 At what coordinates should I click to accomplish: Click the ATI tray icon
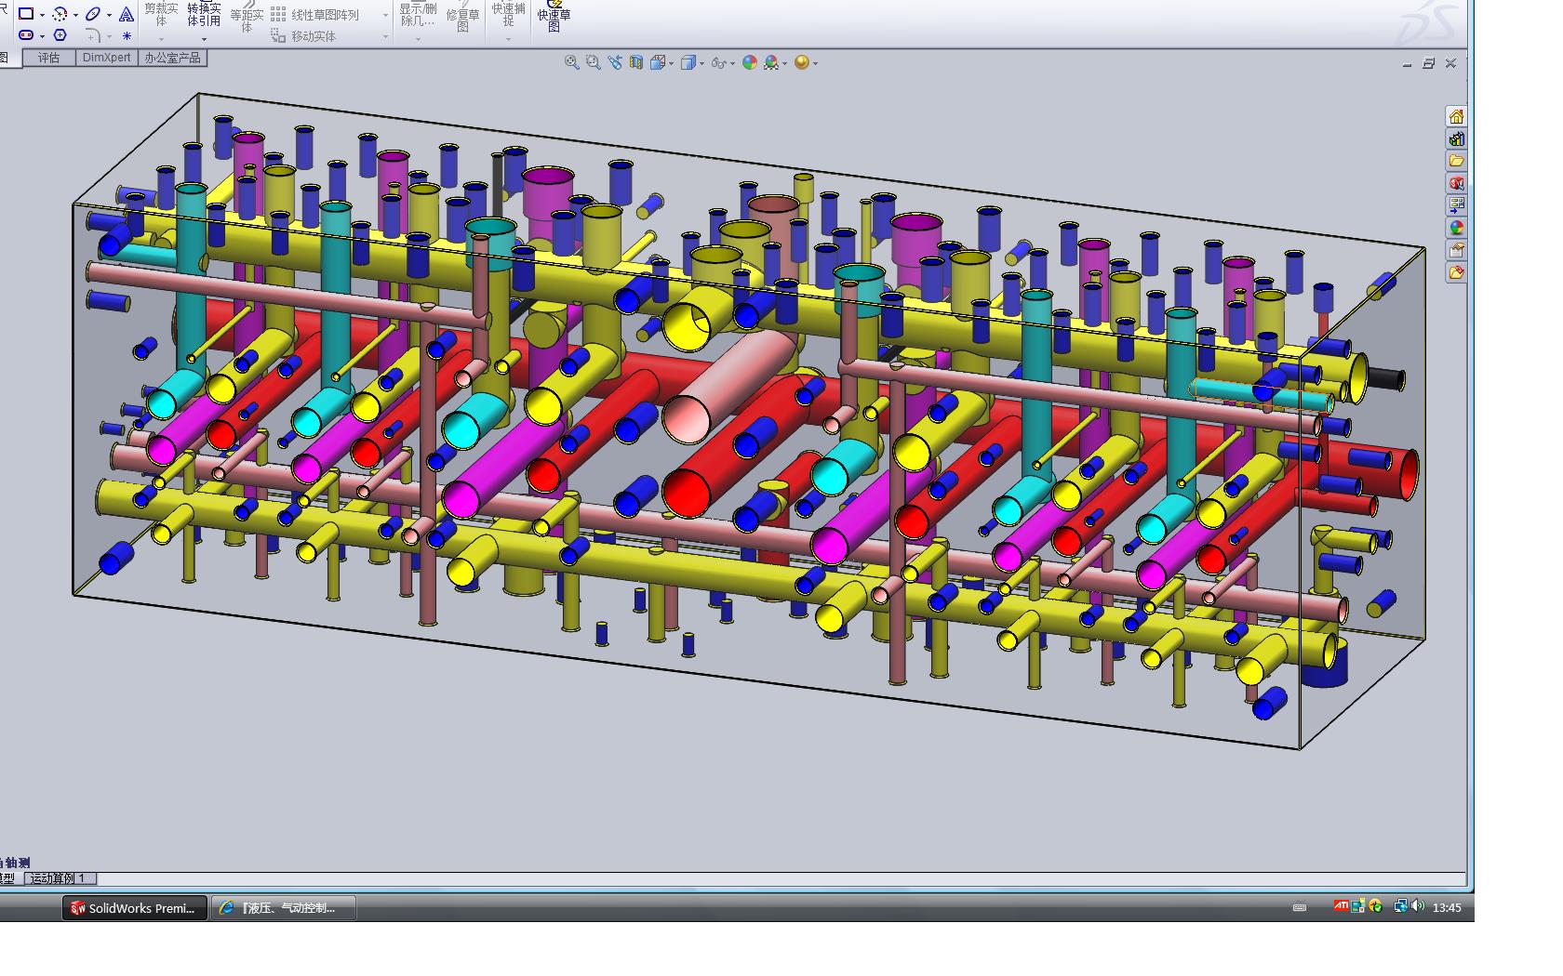(x=1341, y=906)
